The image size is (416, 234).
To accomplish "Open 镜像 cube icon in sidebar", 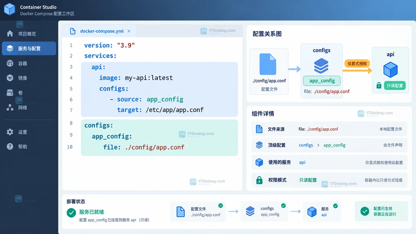I will (10, 78).
